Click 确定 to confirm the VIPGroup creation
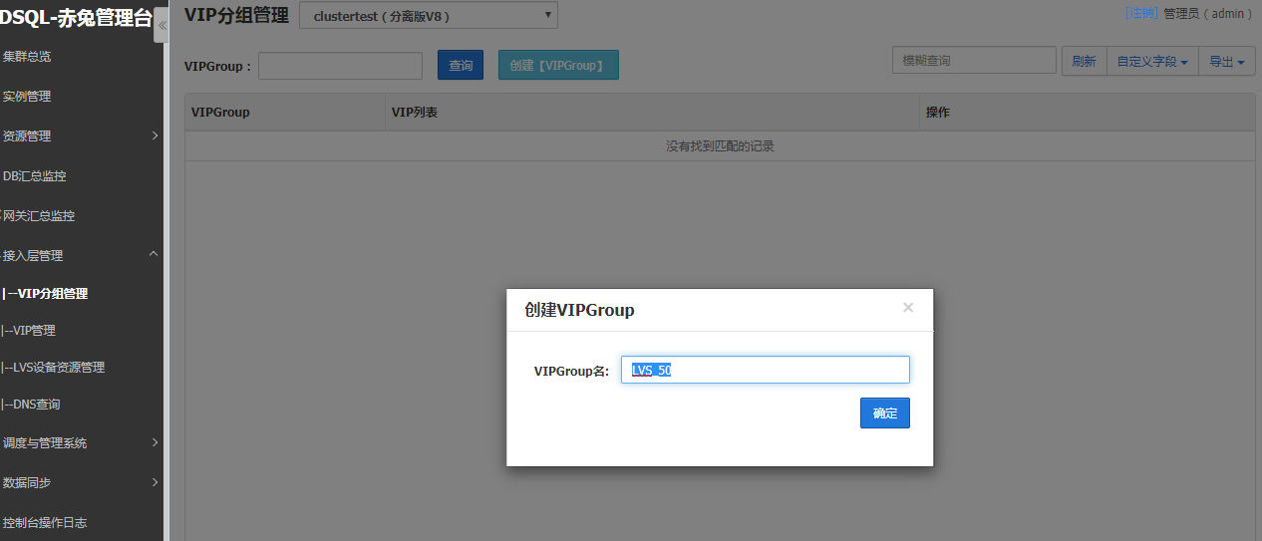The height and width of the screenshot is (541, 1262). pos(885,413)
